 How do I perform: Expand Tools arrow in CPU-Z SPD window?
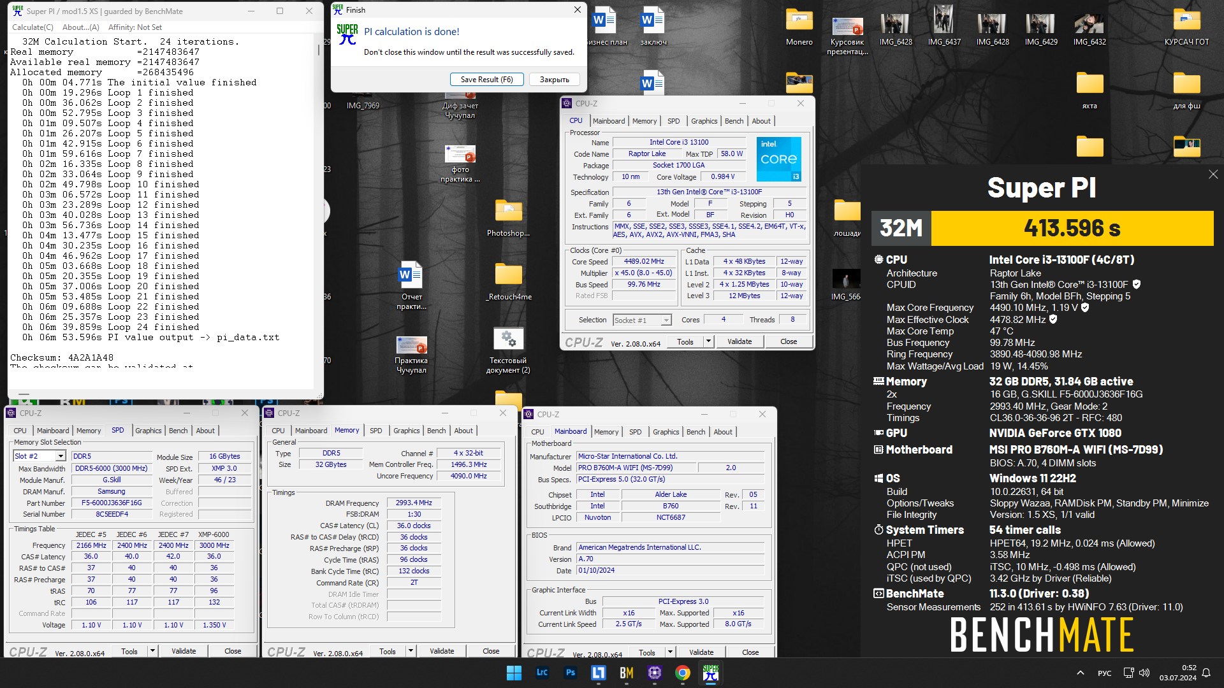point(152,651)
